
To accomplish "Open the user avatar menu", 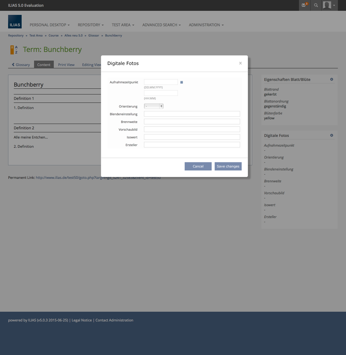I will coord(330,5).
